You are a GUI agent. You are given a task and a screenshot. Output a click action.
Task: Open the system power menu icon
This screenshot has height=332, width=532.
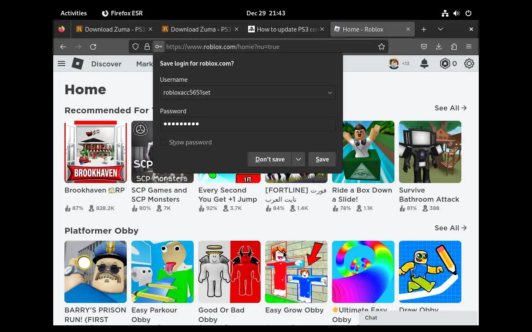coord(468,13)
